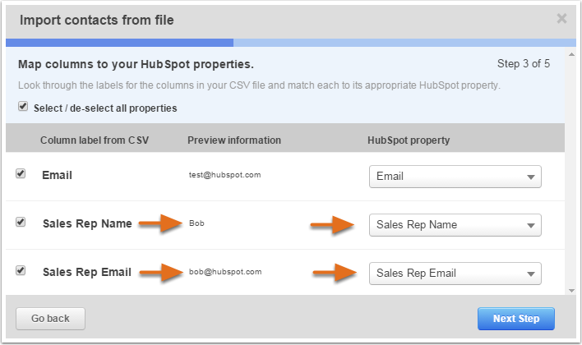Screen dimensions: 582x345
Task: Toggle the Sales Rep Email checkbox
Action: [21, 270]
